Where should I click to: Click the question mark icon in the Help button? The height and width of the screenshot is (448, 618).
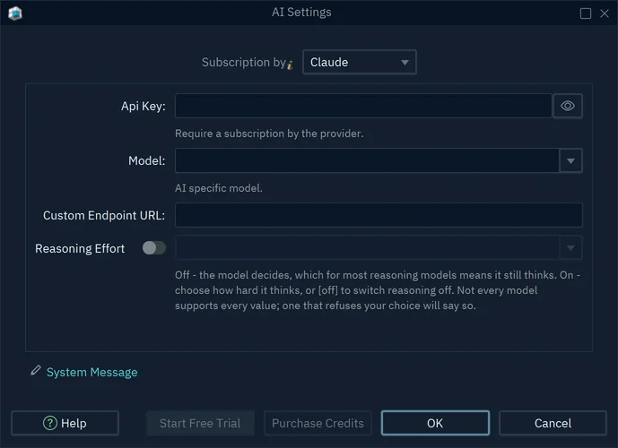click(50, 423)
